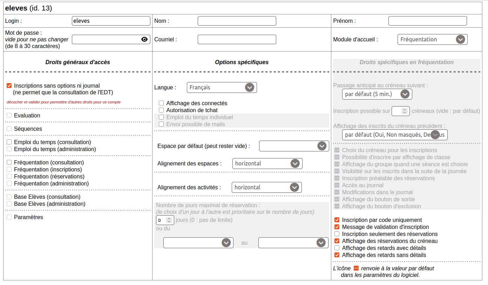The width and height of the screenshot is (488, 285).
Task: Click the Nom input field
Action: pos(237,21)
